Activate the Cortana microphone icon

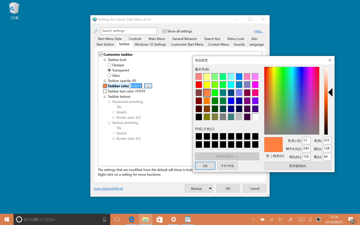(x=105, y=219)
